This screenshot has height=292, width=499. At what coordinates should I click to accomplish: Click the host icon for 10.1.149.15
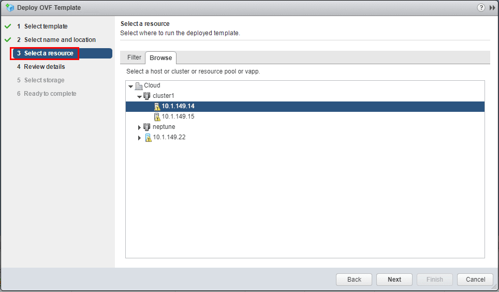pyautogui.click(x=156, y=117)
